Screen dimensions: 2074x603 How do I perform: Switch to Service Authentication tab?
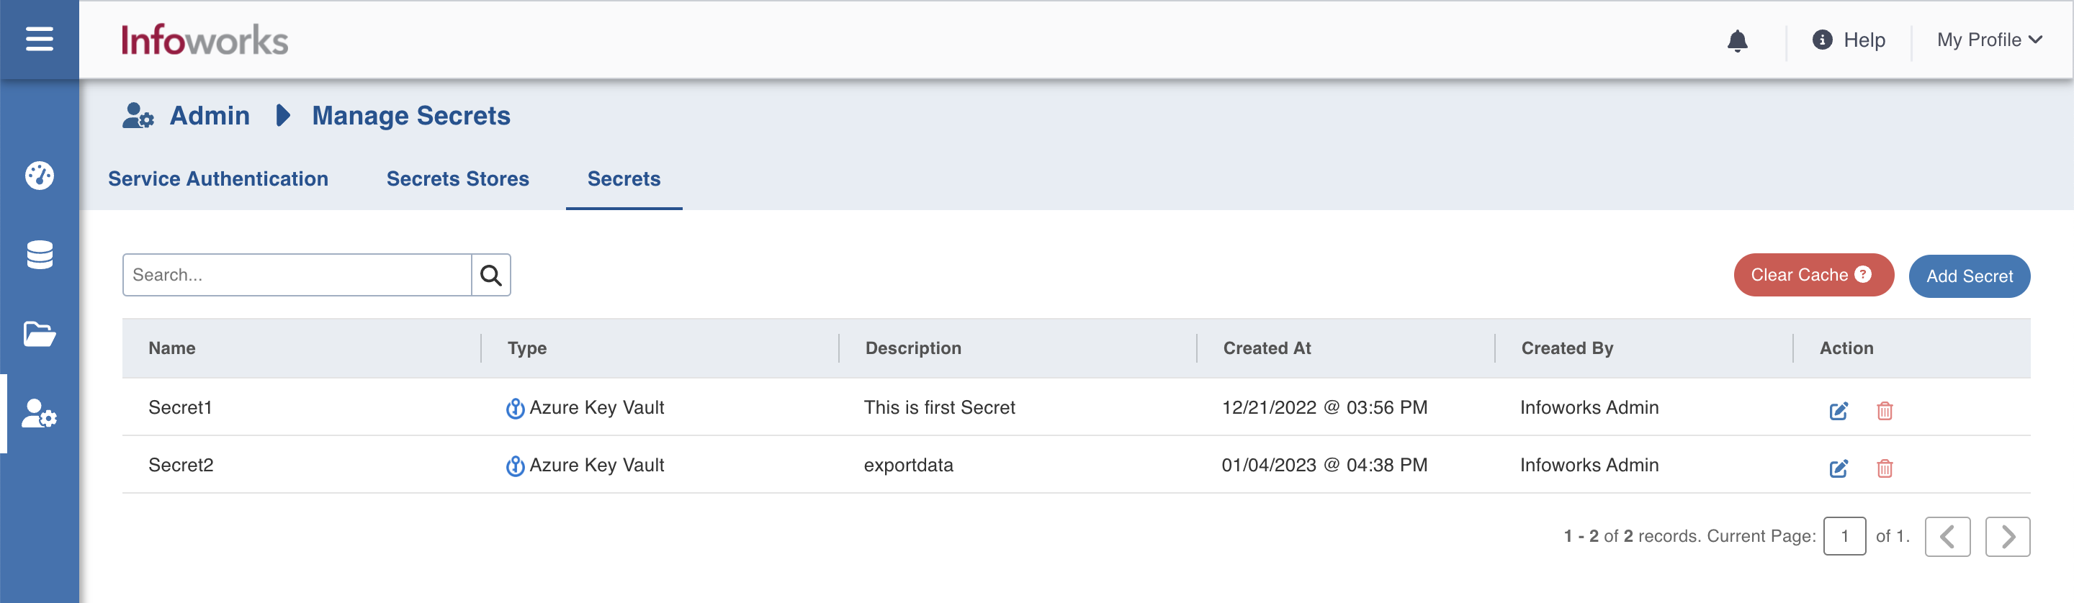click(x=218, y=178)
